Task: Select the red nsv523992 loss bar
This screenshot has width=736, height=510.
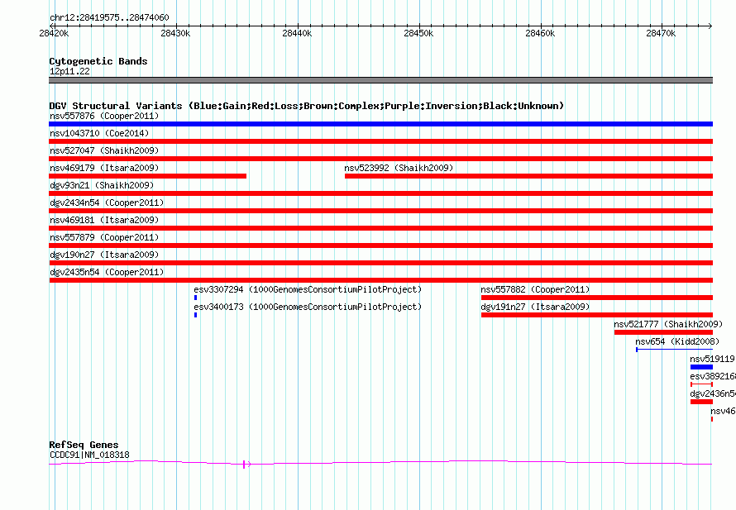Action: [528, 176]
